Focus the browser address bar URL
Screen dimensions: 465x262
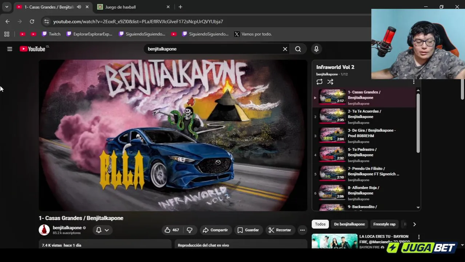(138, 21)
